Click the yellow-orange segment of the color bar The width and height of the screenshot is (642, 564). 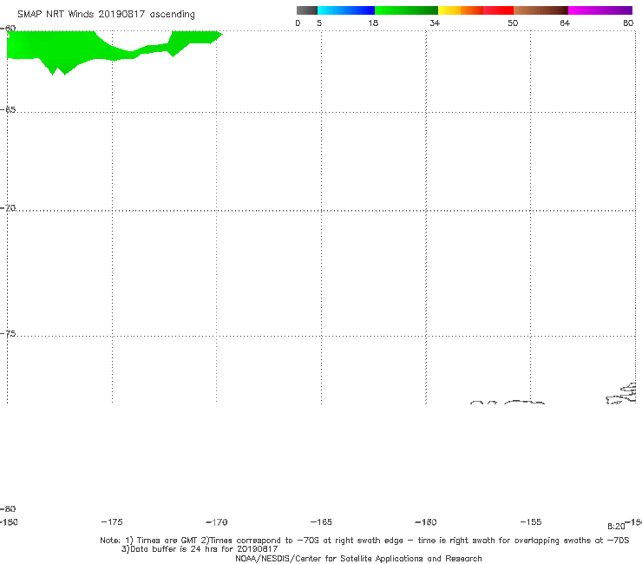pos(460,10)
